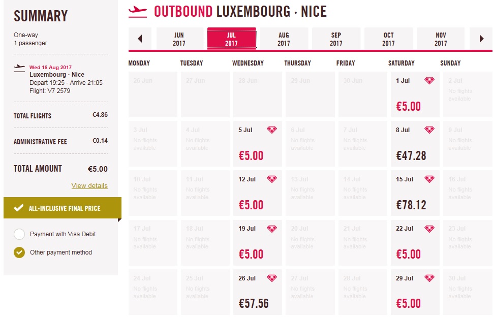
Task: Go to previous months with left arrow
Action: coord(140,39)
